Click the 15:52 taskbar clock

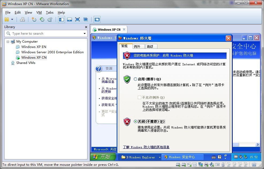(254, 157)
